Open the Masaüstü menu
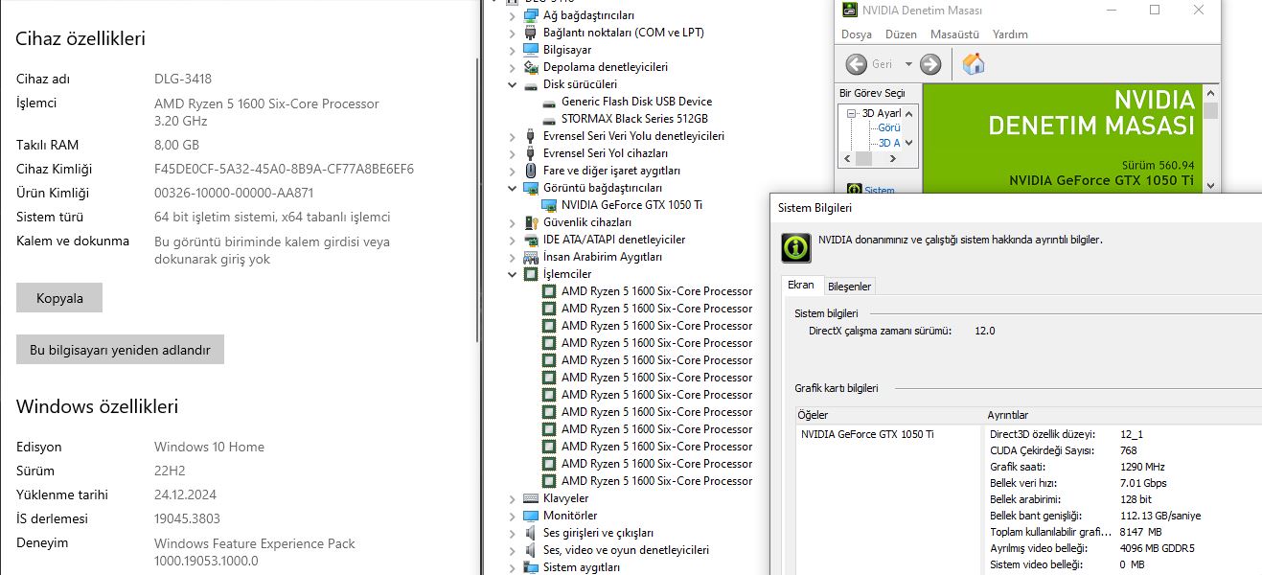This screenshot has height=575, width=1262. pyautogui.click(x=954, y=34)
